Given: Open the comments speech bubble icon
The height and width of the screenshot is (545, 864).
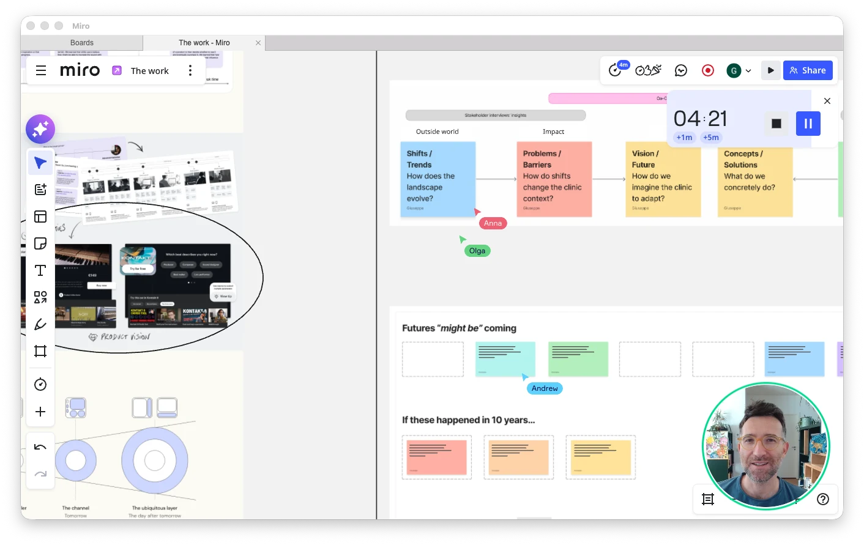Looking at the screenshot, I should tap(681, 70).
